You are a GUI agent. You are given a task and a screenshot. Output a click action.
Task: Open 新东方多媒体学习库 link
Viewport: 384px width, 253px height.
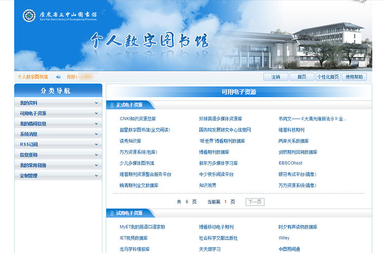point(218,163)
